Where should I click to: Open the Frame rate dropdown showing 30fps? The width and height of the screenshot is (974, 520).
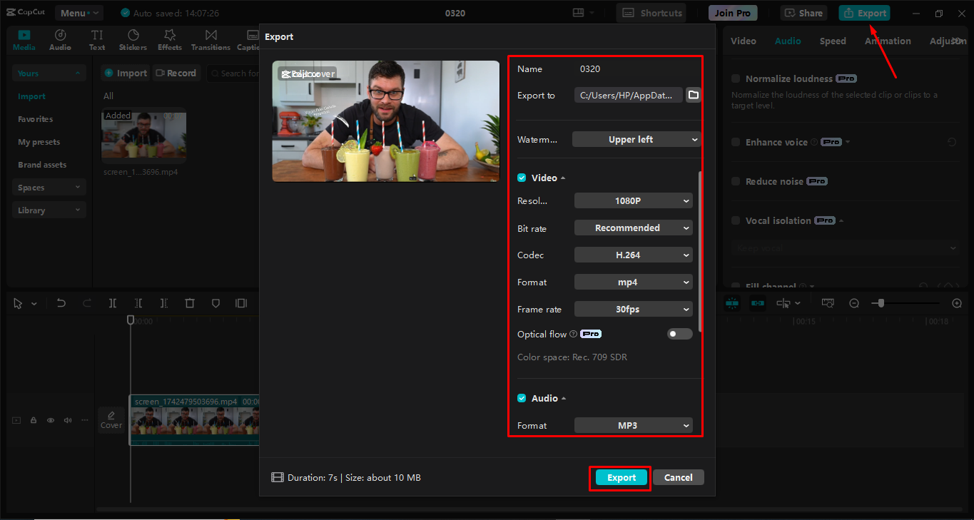tap(633, 309)
